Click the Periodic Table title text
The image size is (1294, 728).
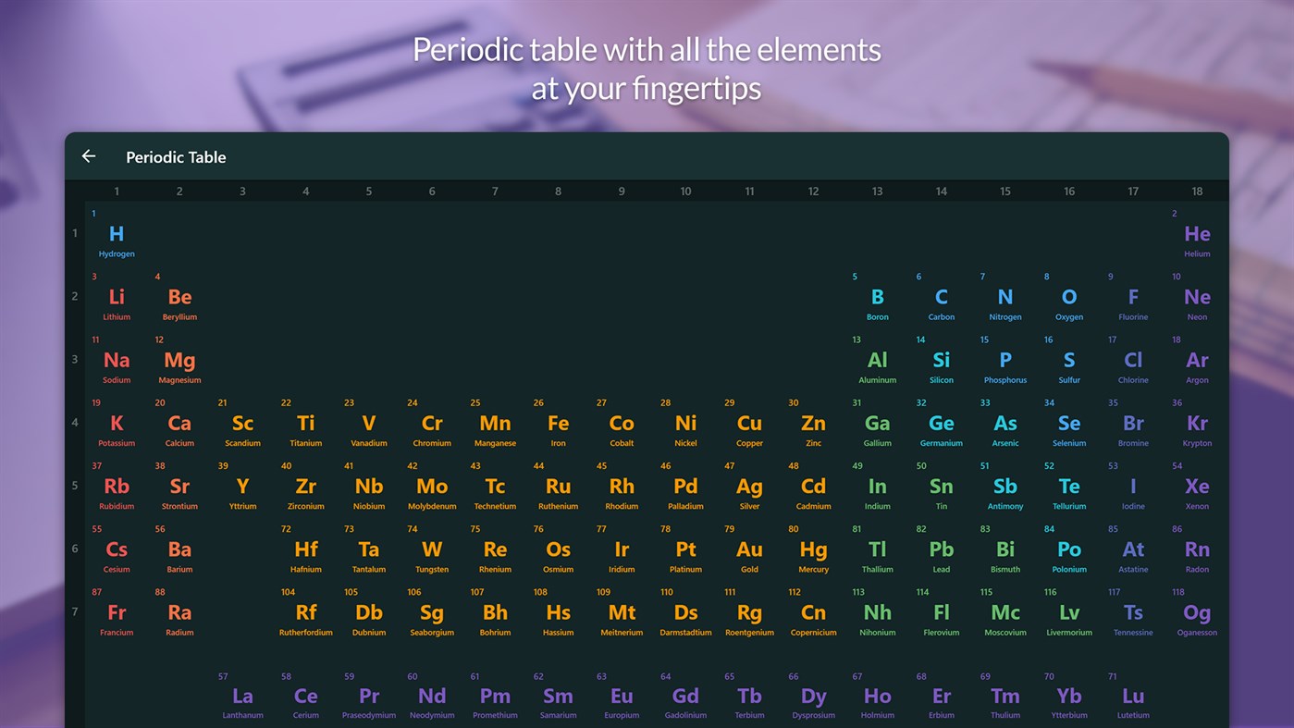point(176,156)
